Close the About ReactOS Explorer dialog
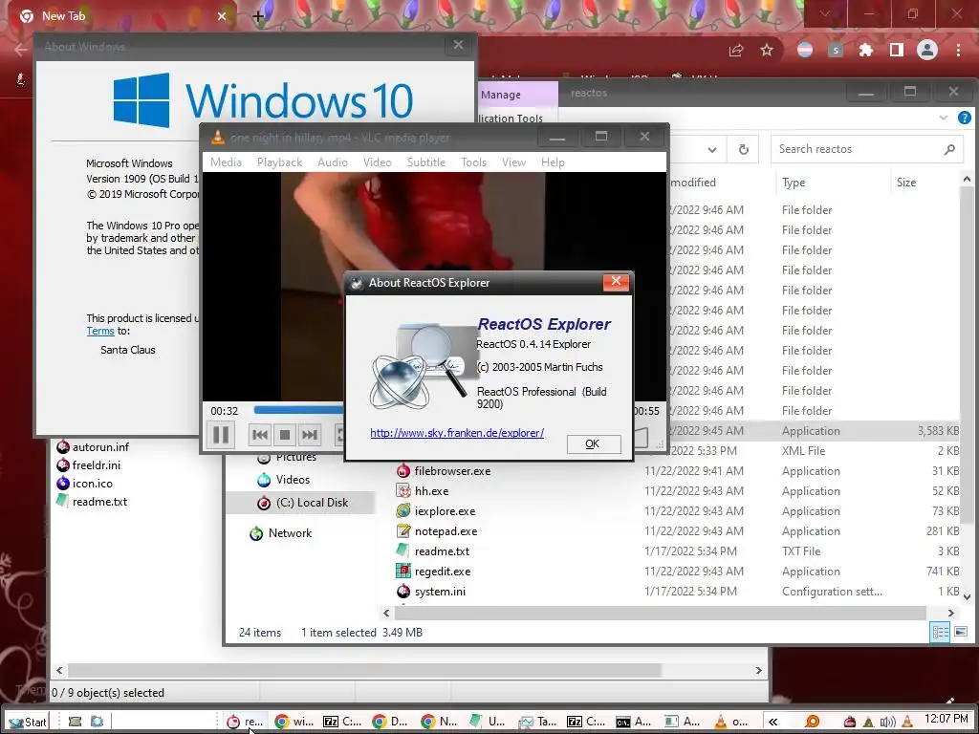 click(x=616, y=282)
